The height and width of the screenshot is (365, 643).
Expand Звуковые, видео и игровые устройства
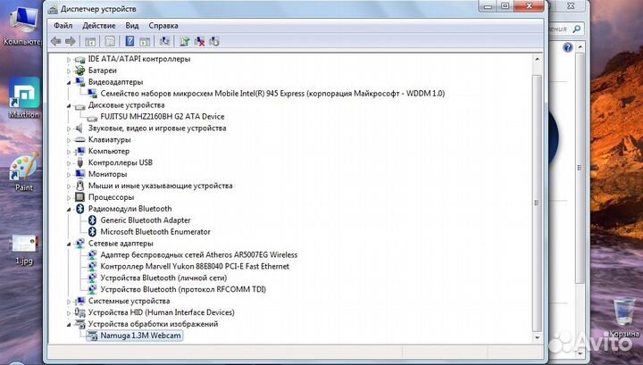[69, 129]
